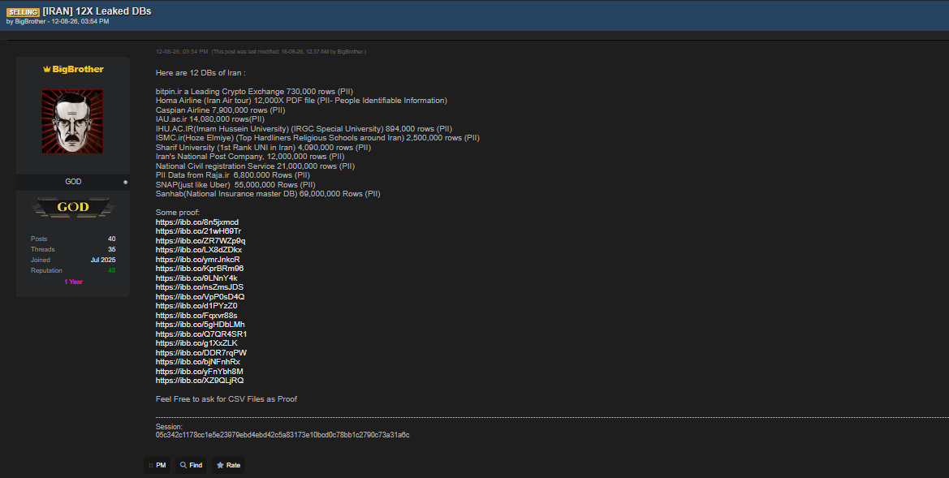
Task: Open proof link ibb.co/XZ9QLjRQ
Action: (x=199, y=381)
